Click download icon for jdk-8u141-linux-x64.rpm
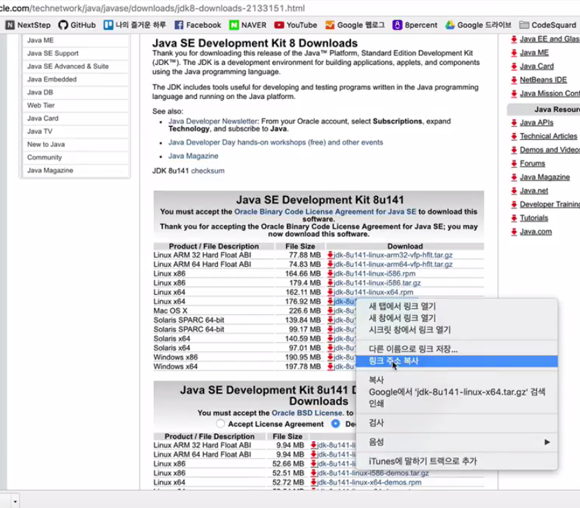 pyautogui.click(x=330, y=292)
